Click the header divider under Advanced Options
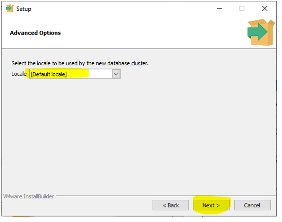Screen dimensions: 282x222 coord(139,48)
